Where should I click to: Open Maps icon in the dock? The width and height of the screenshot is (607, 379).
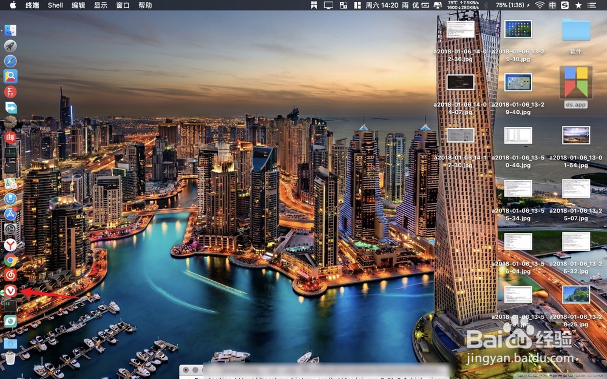10,183
